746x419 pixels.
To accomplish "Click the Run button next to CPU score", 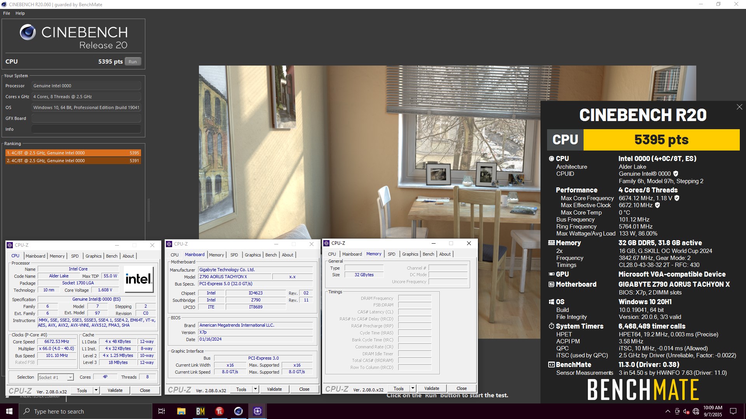I will (x=132, y=62).
